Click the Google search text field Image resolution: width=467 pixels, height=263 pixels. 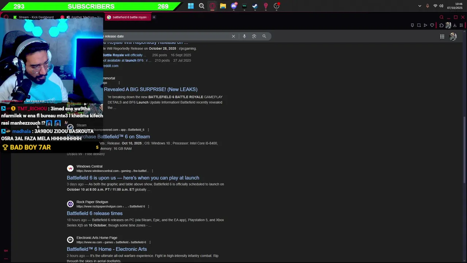pyautogui.click(x=166, y=36)
